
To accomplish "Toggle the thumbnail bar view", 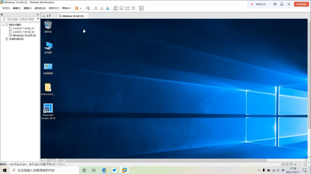I will click(x=122, y=8).
